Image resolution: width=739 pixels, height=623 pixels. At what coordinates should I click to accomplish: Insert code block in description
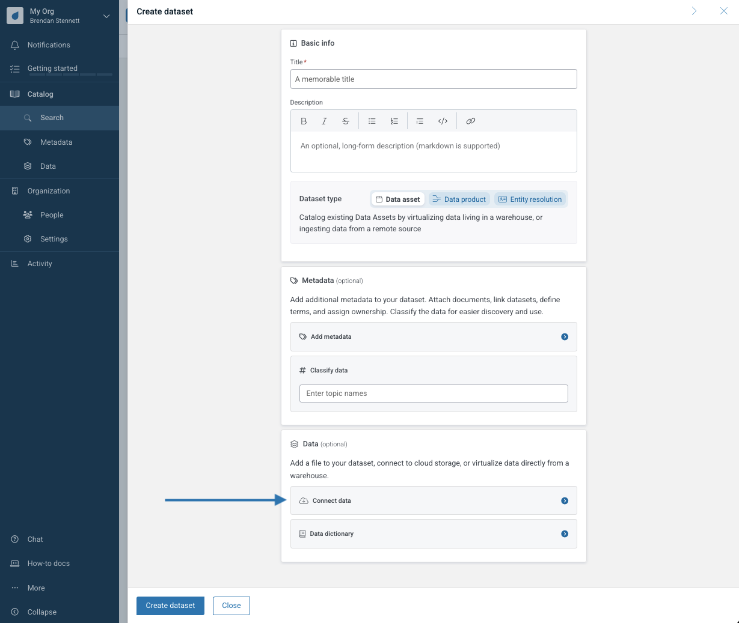[443, 121]
